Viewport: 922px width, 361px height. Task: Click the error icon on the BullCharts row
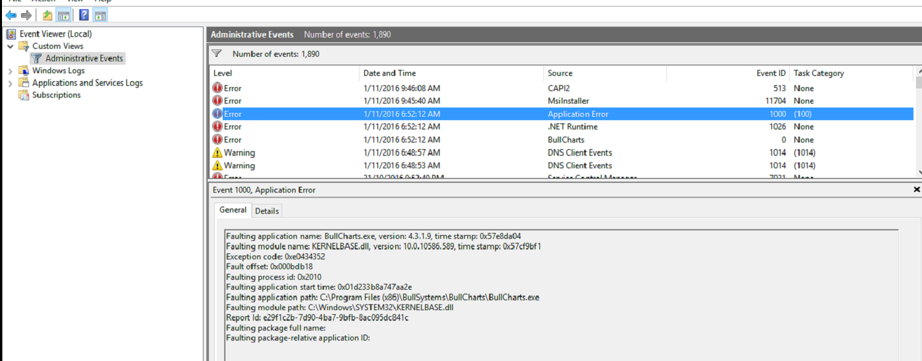click(217, 140)
